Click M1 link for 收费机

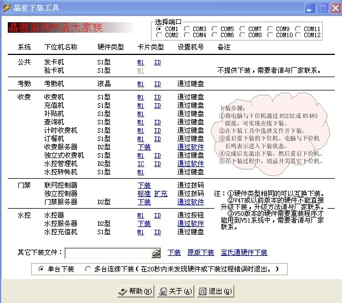[140, 97]
